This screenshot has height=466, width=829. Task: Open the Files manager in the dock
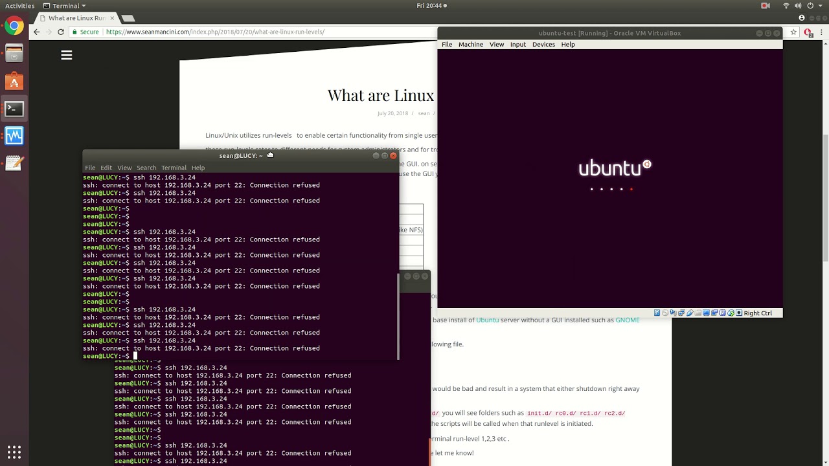coord(14,54)
